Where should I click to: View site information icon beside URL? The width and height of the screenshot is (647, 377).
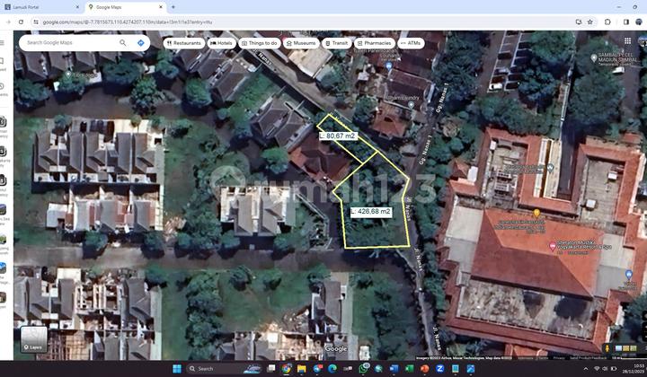click(36, 22)
